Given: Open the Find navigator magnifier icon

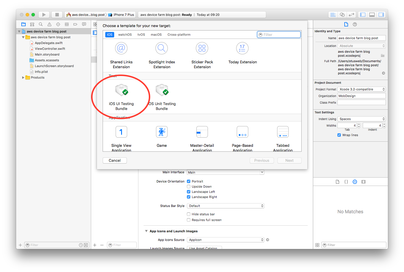Looking at the screenshot, I should [41, 24].
